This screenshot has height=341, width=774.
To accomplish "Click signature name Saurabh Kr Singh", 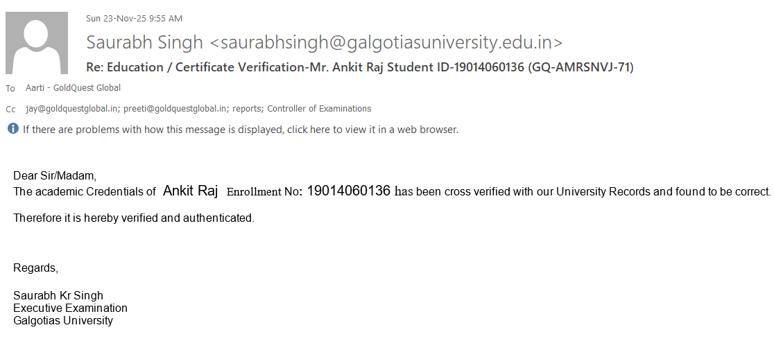I will (x=58, y=296).
